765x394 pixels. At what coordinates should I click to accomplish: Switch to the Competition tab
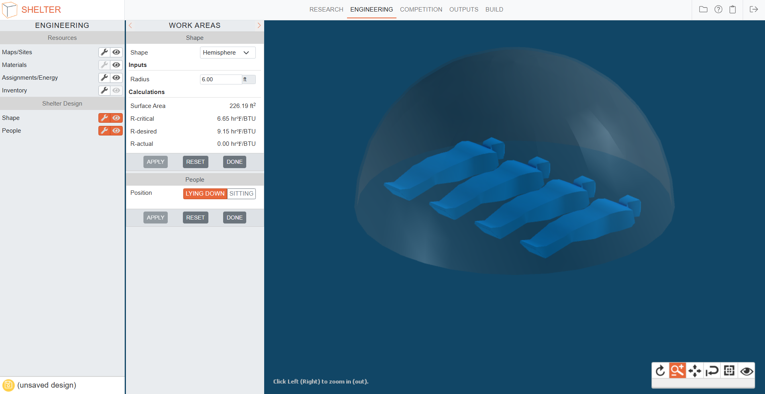click(x=421, y=10)
